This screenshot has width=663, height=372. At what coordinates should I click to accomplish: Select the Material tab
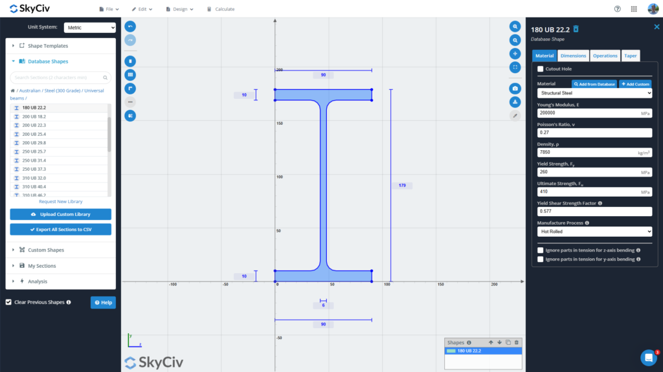point(544,56)
